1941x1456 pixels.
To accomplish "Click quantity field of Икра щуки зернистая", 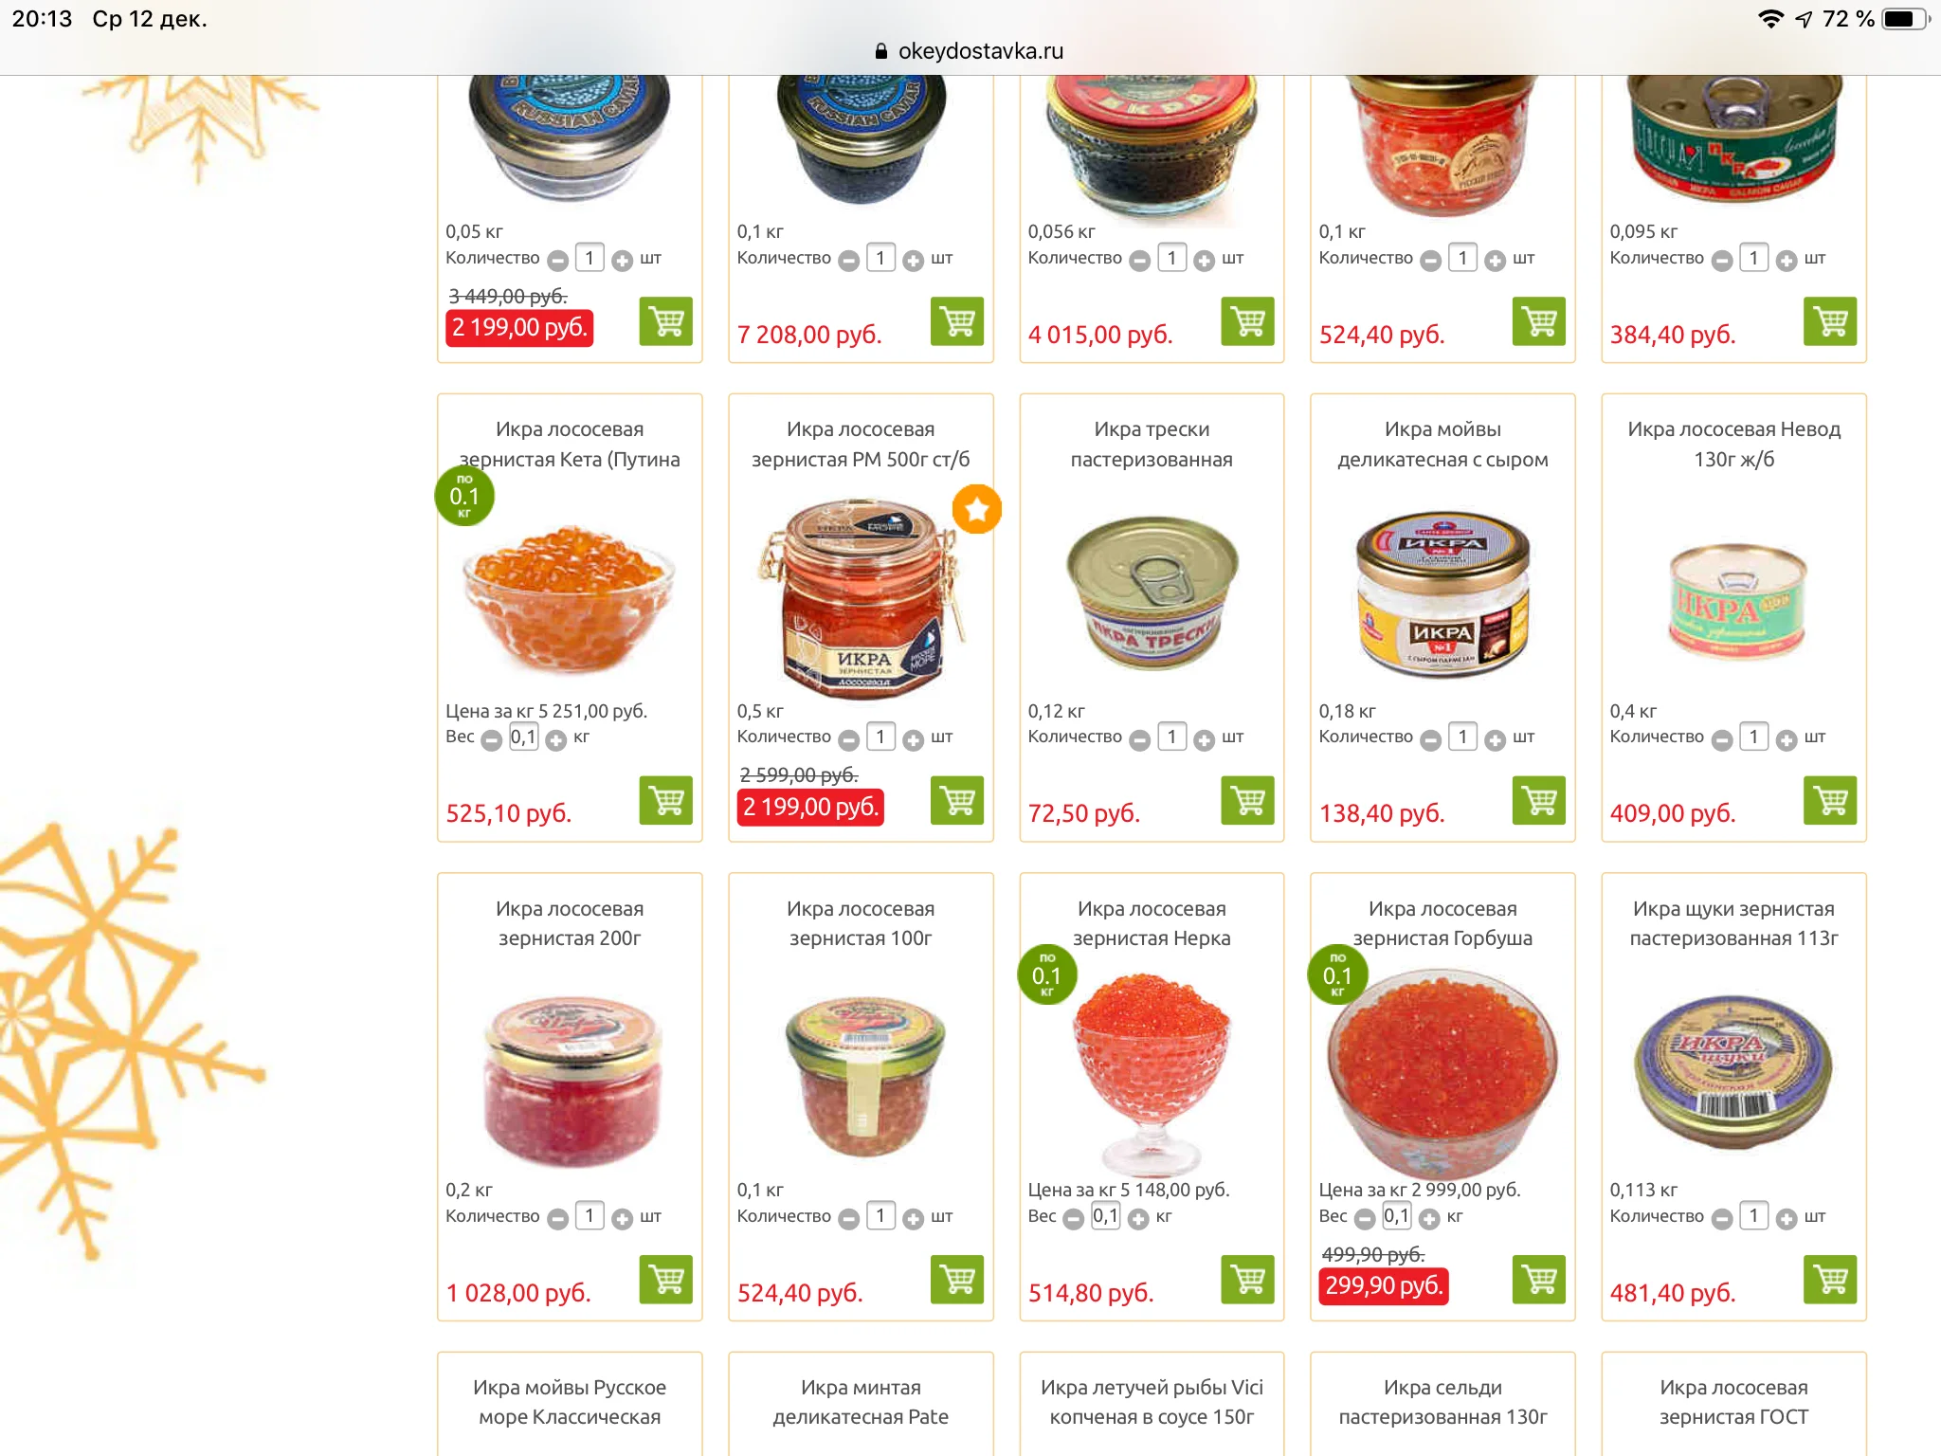I will (x=1753, y=1216).
